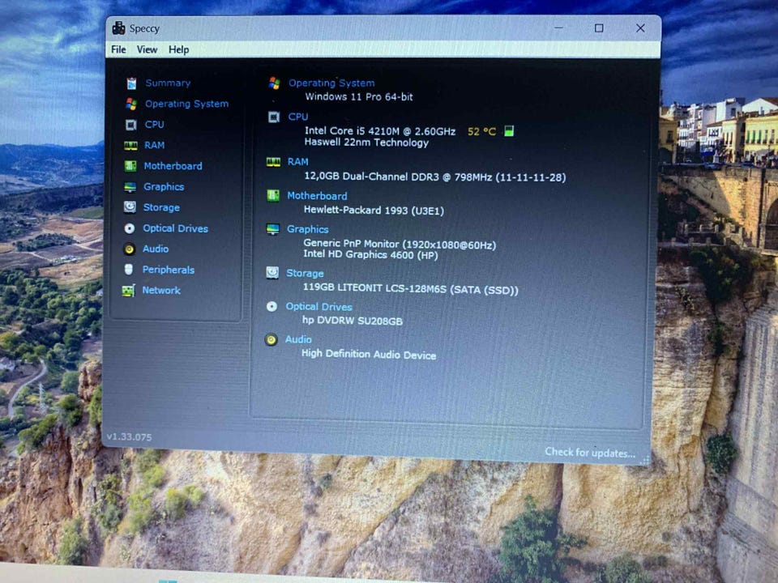Click the green CPU temperature indicator icon
778x583 pixels.
[x=509, y=131]
